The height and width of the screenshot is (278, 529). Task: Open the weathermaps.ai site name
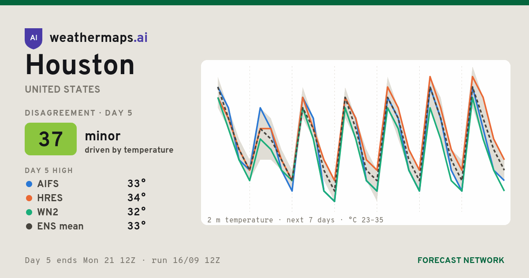click(99, 38)
